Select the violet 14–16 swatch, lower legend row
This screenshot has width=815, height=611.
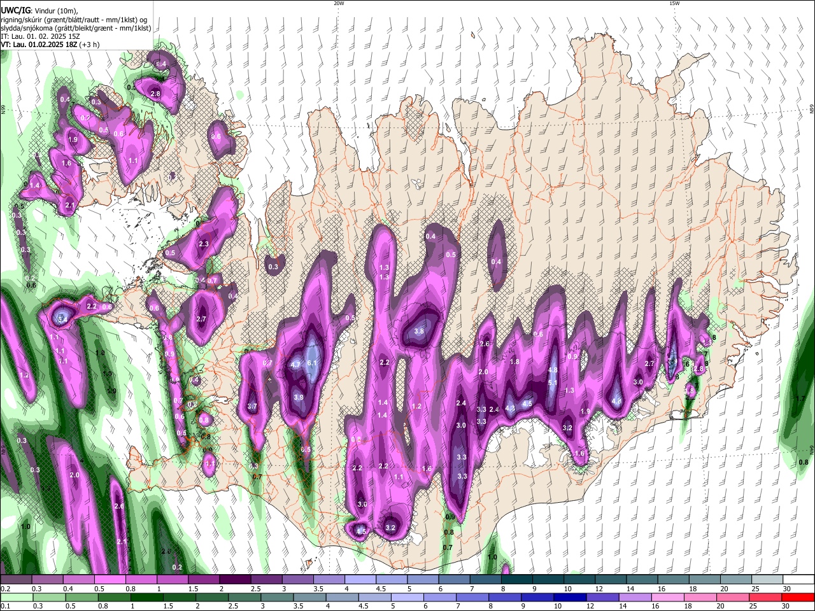coord(636,597)
